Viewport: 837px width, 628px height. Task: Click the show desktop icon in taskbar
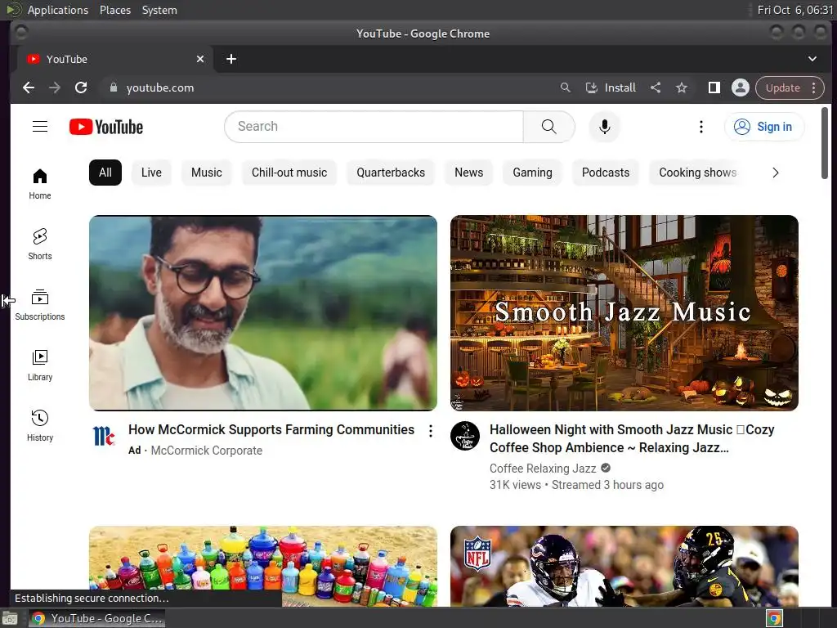point(9,618)
